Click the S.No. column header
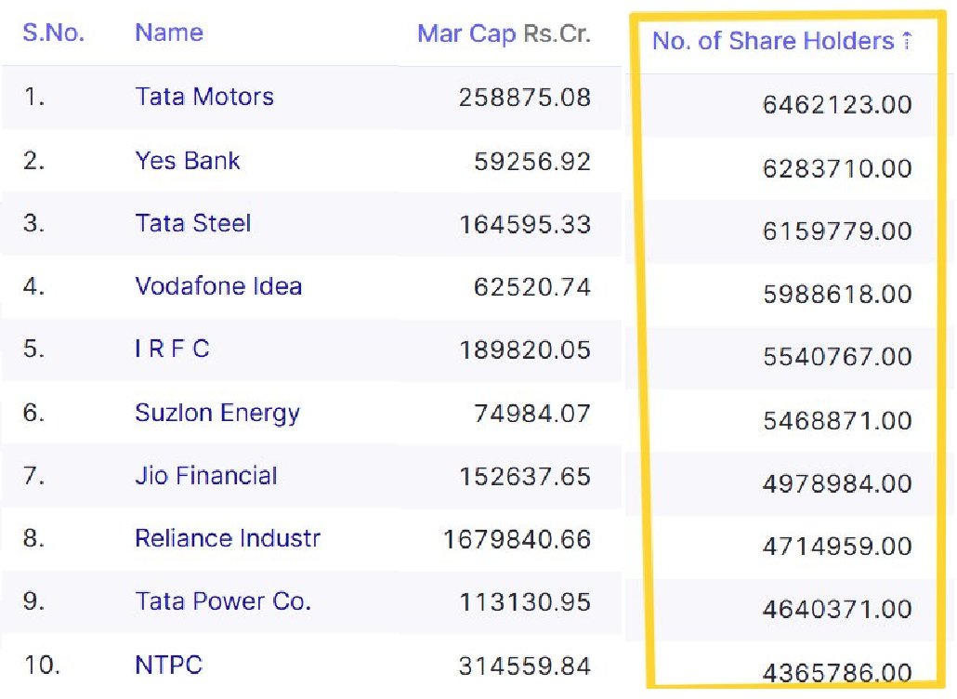 [x=54, y=33]
